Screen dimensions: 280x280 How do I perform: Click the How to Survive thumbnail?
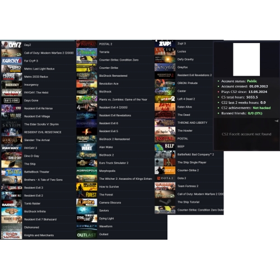pyautogui.click(x=87, y=186)
